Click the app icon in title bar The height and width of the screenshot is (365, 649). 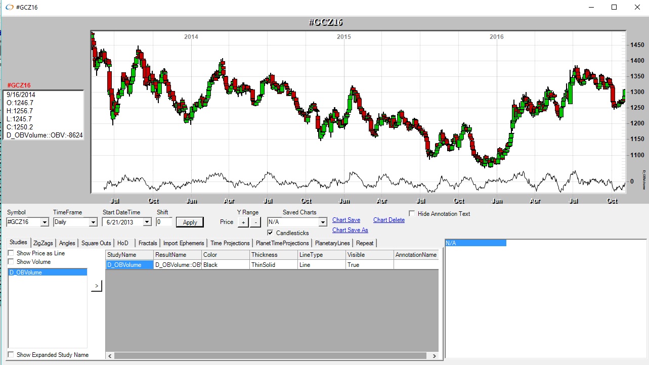(x=9, y=7)
